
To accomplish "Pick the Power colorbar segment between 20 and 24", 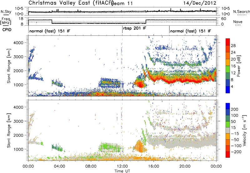I will [228, 56].
